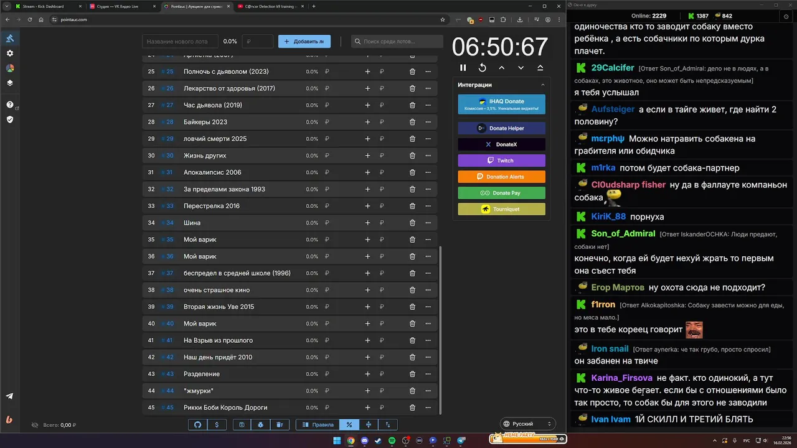This screenshot has width=797, height=448.
Task: Click the 'Добавить' add lot button
Action: tap(304, 41)
